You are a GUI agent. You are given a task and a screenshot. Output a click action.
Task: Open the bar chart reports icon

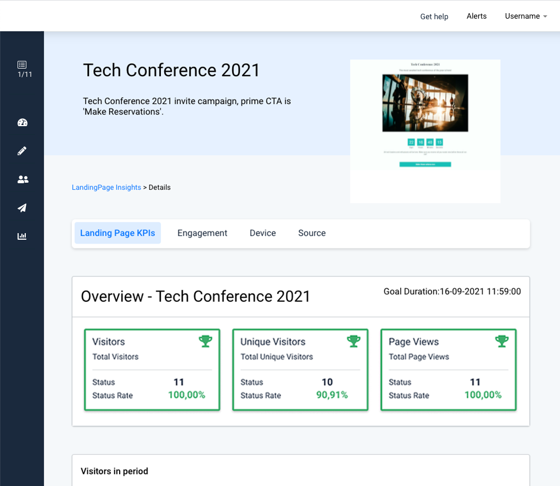click(22, 236)
